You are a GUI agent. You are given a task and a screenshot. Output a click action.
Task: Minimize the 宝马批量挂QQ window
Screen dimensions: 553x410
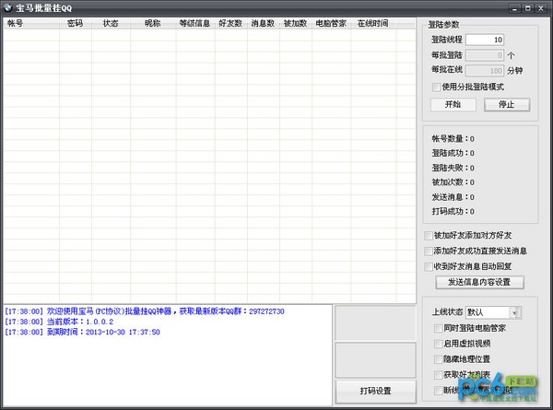[515, 7]
